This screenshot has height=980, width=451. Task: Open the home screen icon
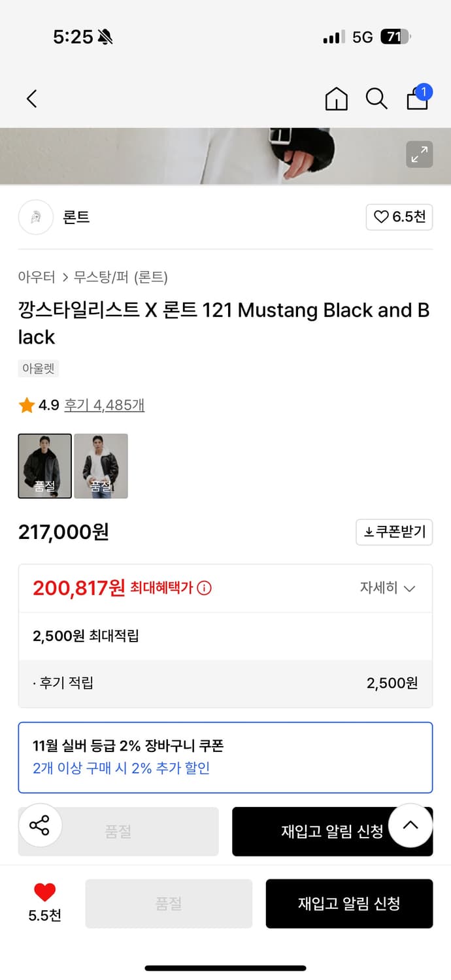tap(336, 99)
